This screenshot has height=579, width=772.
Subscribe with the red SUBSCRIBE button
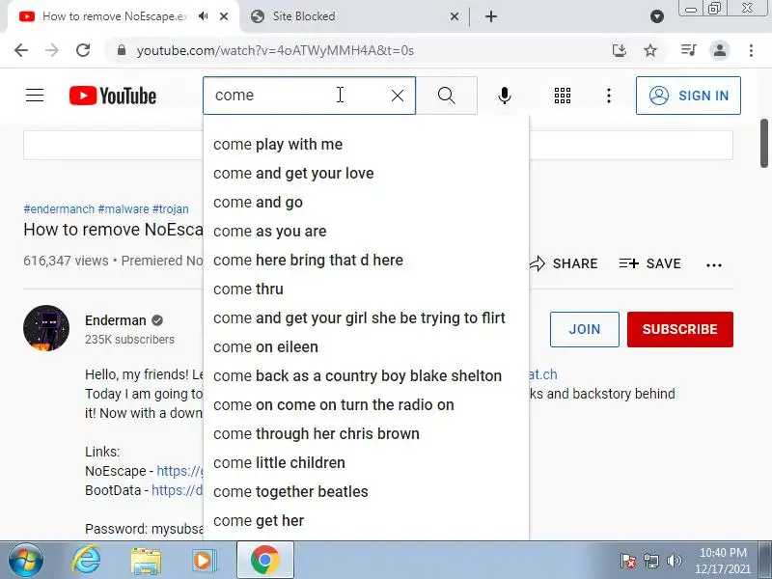(680, 329)
